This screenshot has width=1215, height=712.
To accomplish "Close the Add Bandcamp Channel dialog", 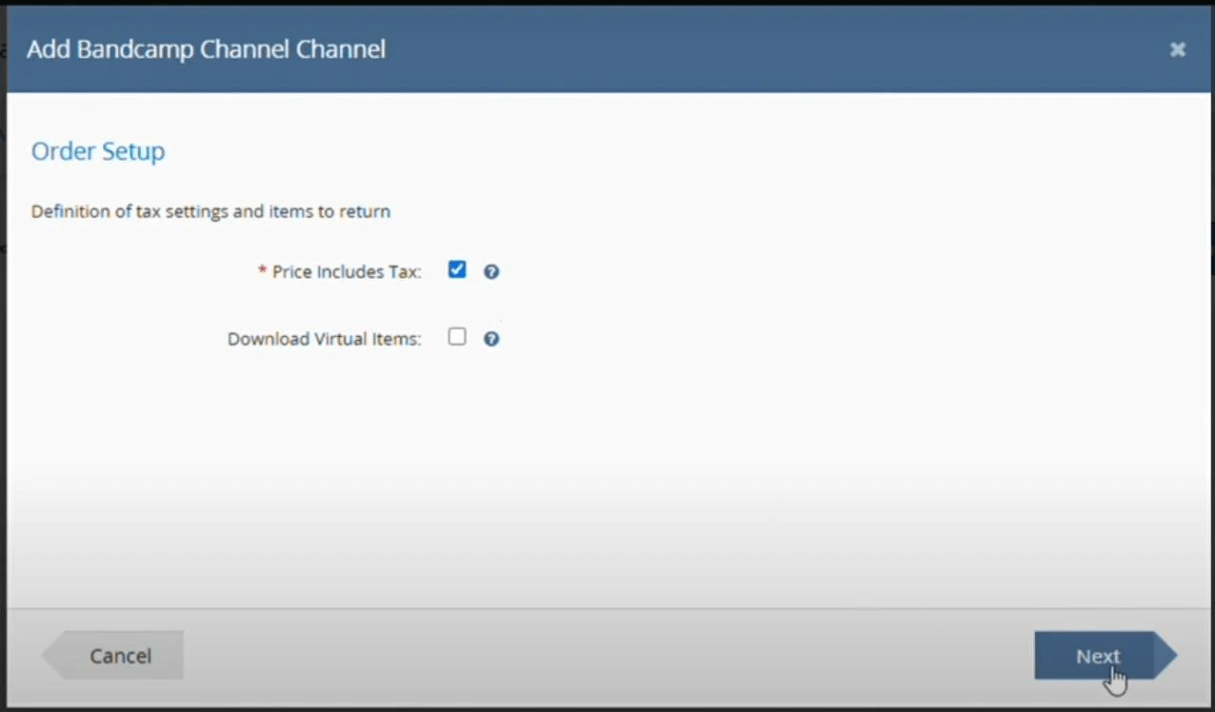I will pos(1178,49).
